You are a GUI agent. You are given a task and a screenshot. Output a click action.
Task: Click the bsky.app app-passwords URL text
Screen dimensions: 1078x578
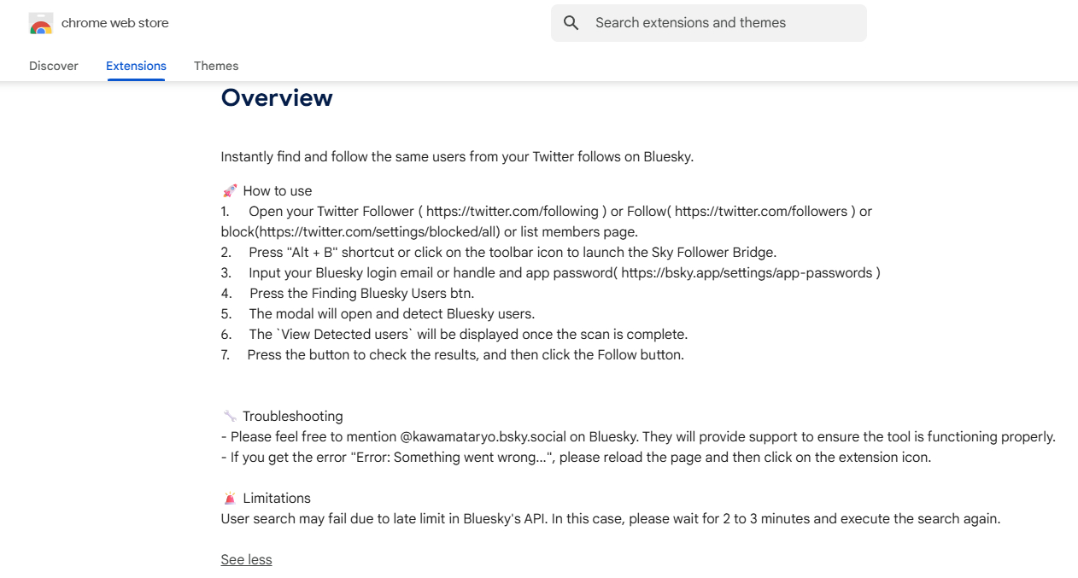click(747, 272)
